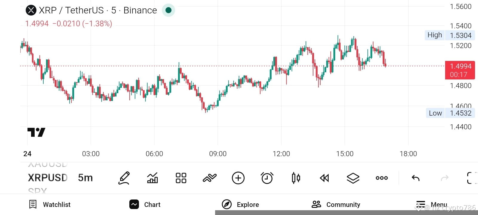This screenshot has width=478, height=215.
Task: Open the Community tab
Action: tap(336, 205)
